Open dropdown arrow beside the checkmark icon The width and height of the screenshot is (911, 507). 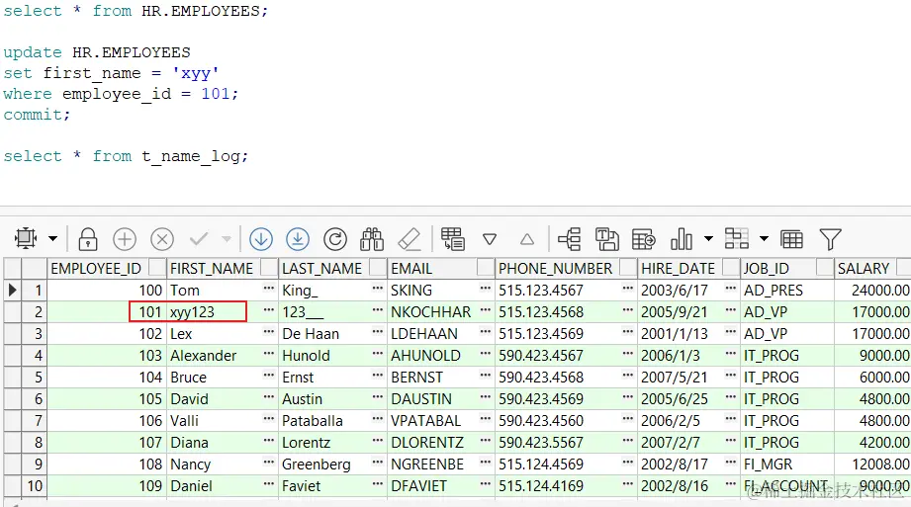click(227, 239)
